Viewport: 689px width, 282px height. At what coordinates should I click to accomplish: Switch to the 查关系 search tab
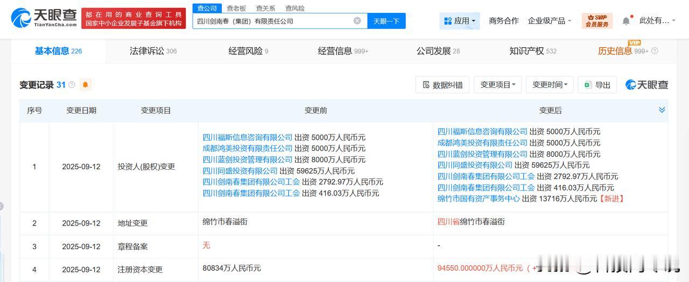[265, 8]
